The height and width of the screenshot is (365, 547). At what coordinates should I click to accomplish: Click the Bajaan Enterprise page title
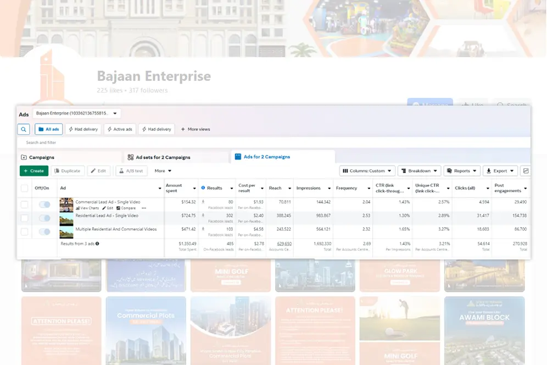coord(154,76)
